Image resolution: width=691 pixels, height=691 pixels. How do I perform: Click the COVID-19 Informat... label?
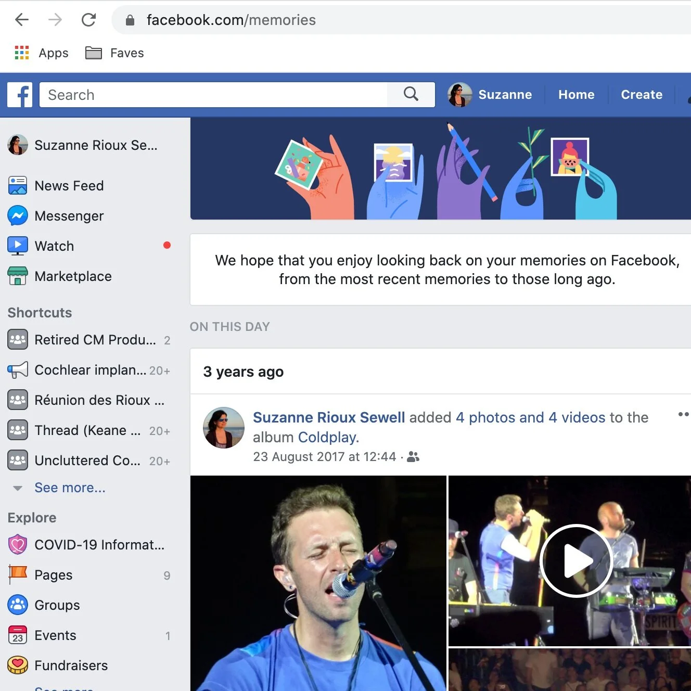pyautogui.click(x=99, y=545)
